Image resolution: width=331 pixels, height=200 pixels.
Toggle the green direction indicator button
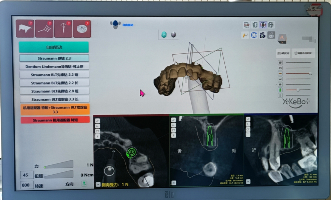coord(84,184)
